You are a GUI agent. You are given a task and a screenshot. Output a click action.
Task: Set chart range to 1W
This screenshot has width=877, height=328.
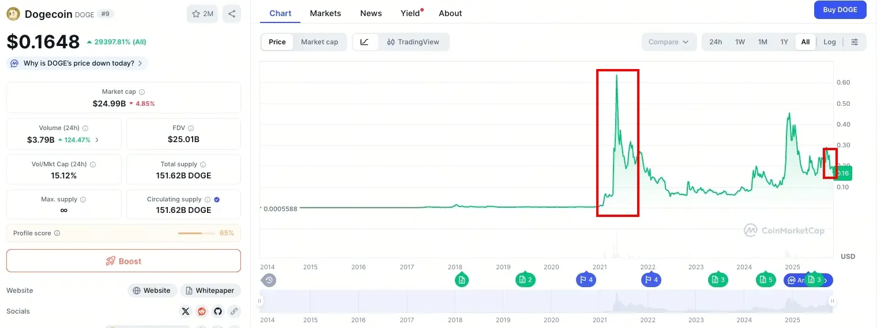(x=740, y=42)
